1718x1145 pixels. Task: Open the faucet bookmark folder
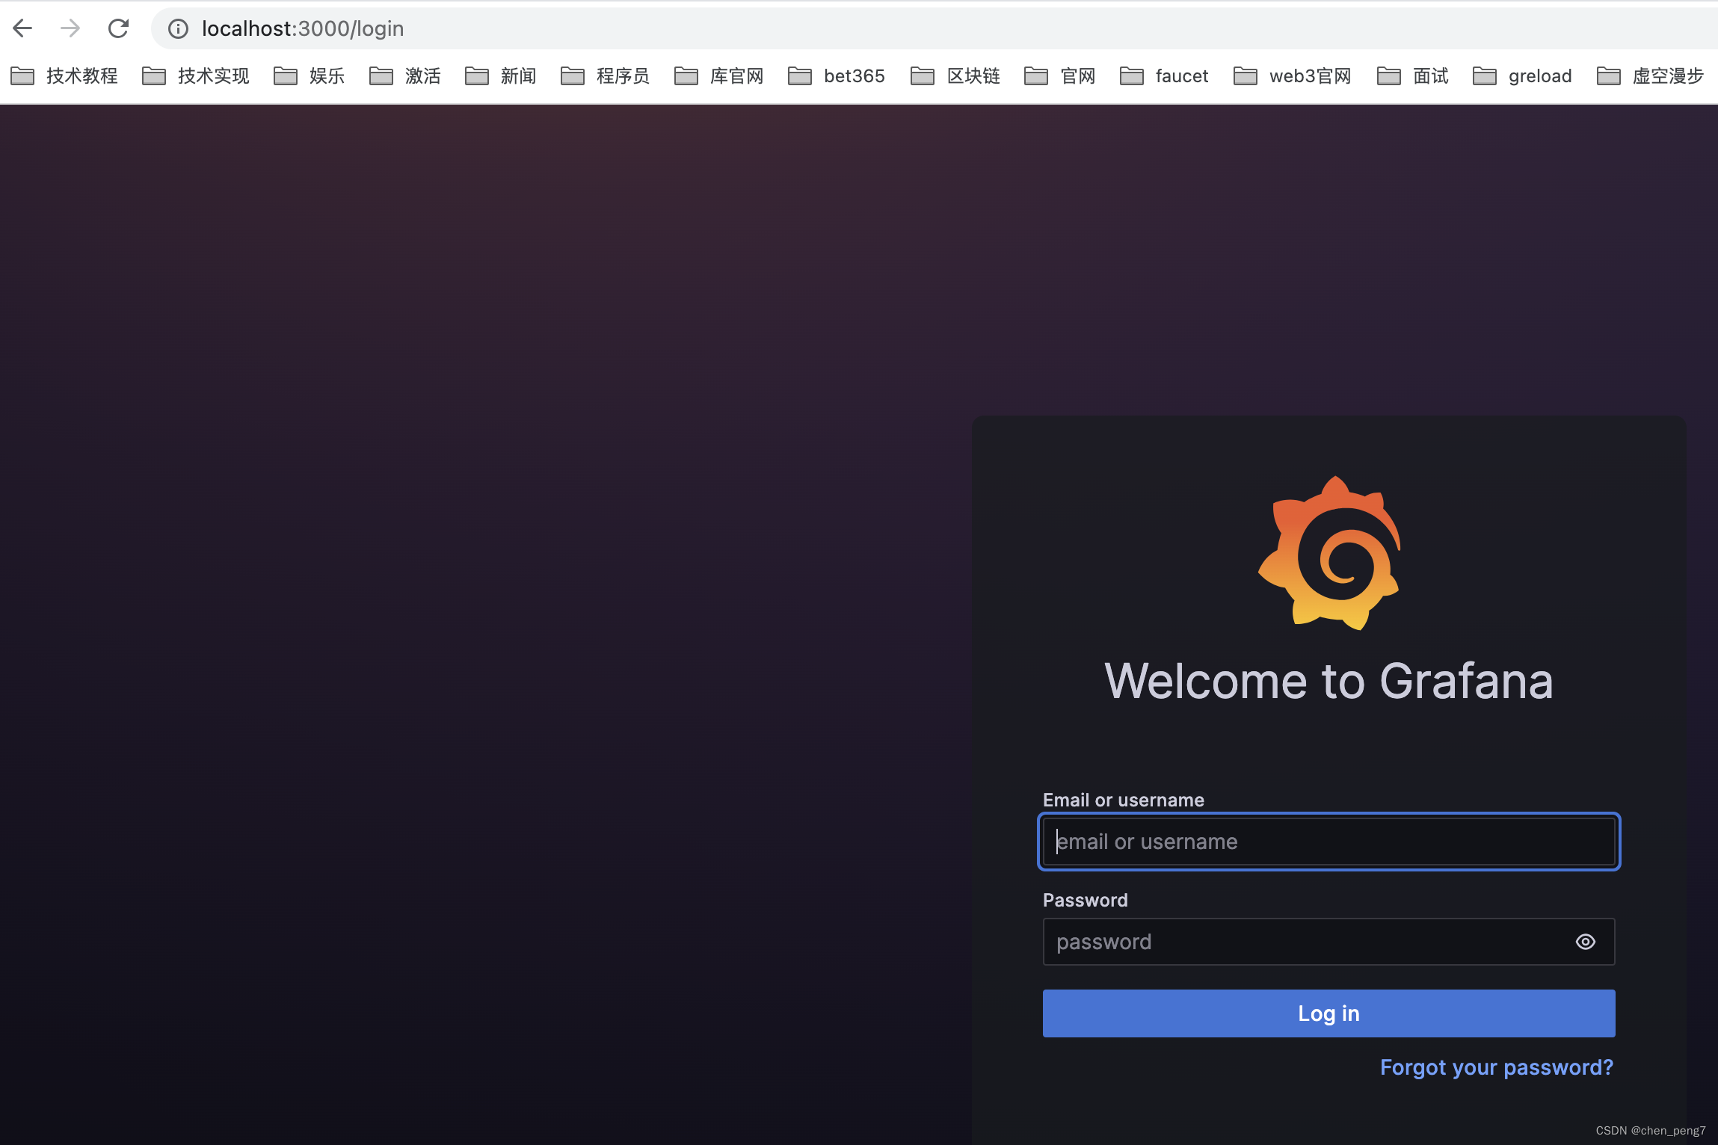click(x=1164, y=76)
